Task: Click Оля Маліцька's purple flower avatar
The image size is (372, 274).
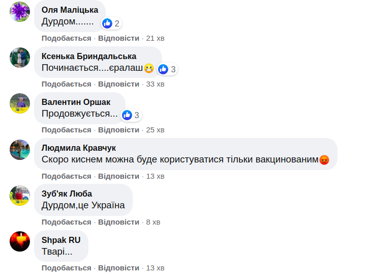Action: [20, 12]
